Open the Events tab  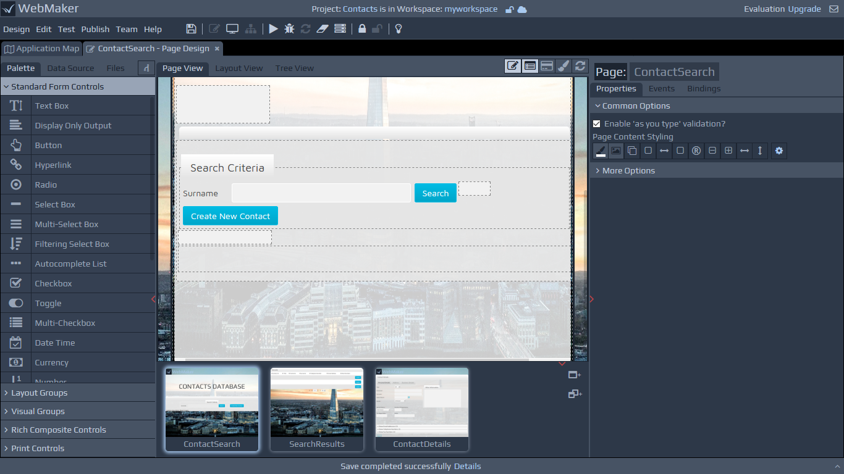(x=662, y=88)
